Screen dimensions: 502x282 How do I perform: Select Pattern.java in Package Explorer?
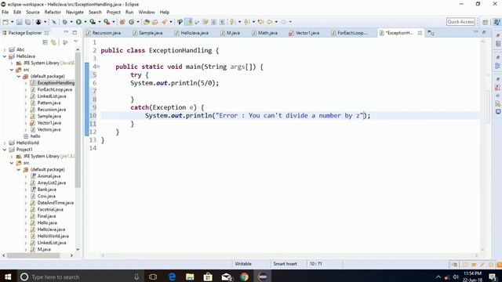click(x=49, y=103)
